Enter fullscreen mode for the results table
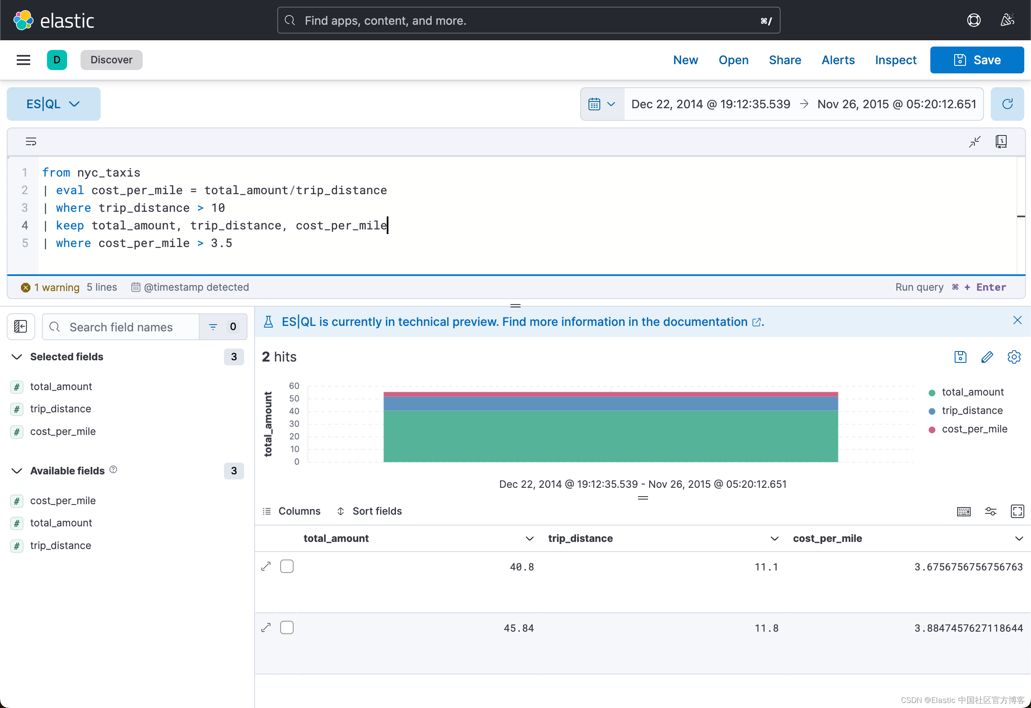 pyautogui.click(x=1018, y=511)
